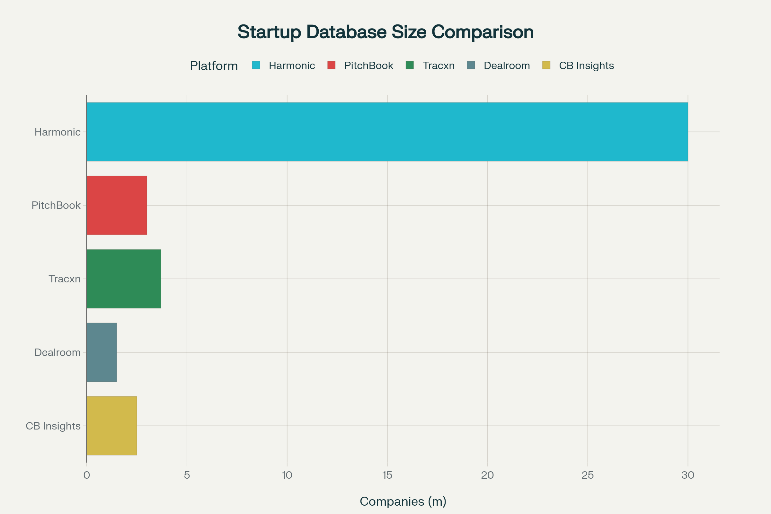
Task: Select the yellow CB Insights bar
Action: [112, 426]
